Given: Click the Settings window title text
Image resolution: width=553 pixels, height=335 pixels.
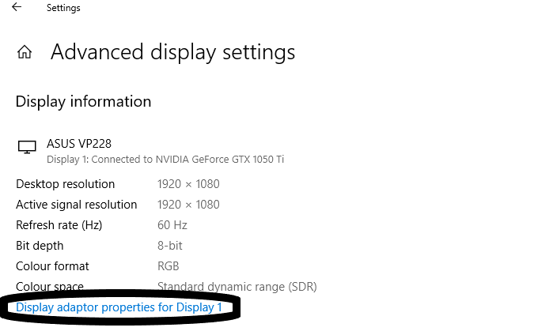Looking at the screenshot, I should [63, 8].
